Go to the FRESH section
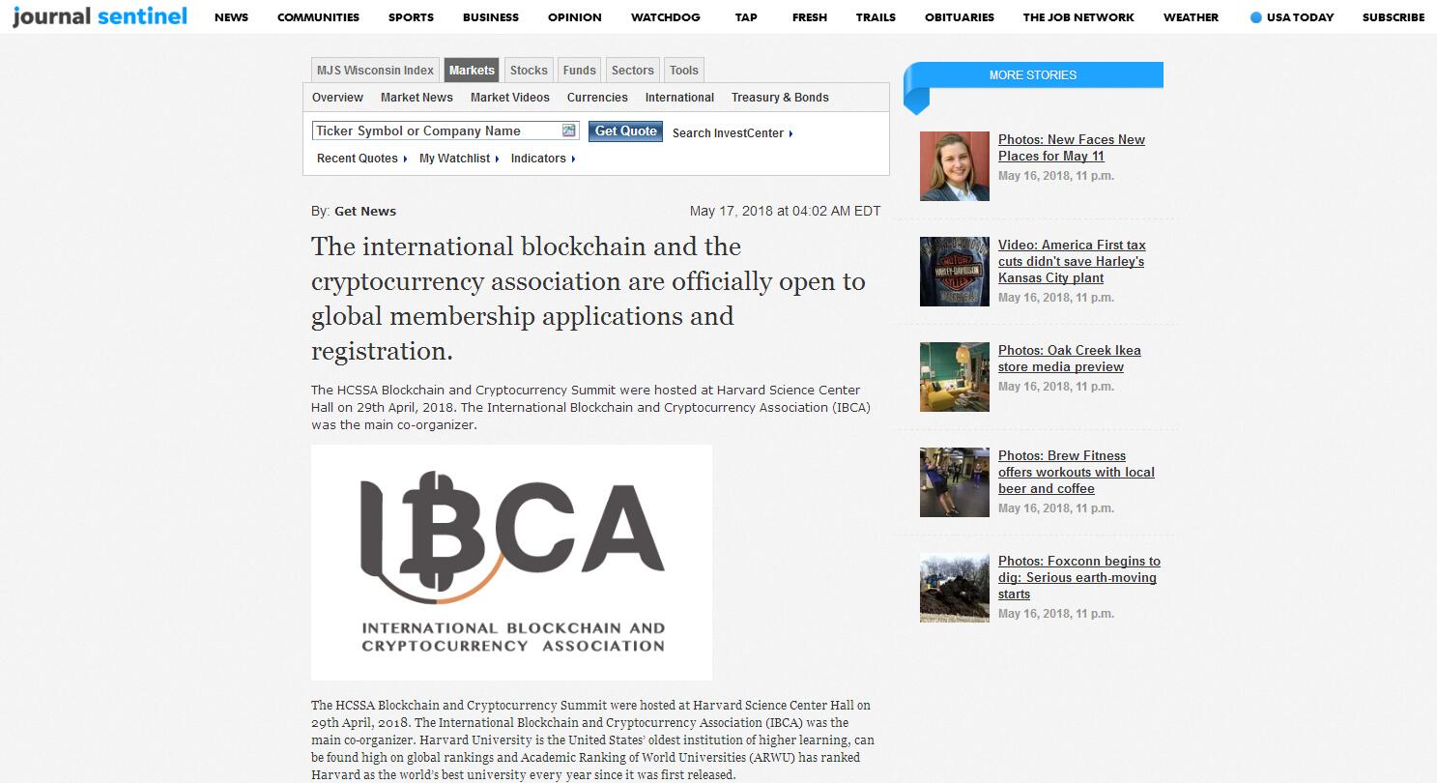Screen dimensions: 1437x783 [x=810, y=17]
